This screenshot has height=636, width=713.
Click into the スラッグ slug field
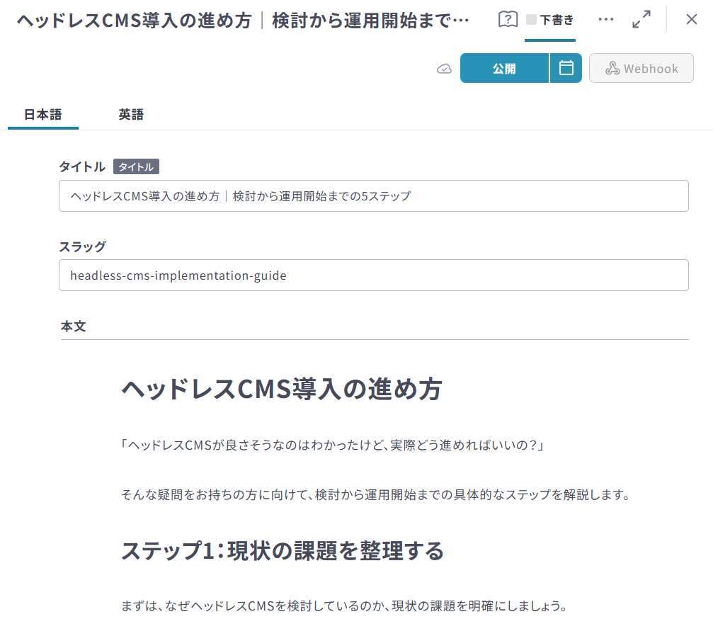(x=373, y=276)
